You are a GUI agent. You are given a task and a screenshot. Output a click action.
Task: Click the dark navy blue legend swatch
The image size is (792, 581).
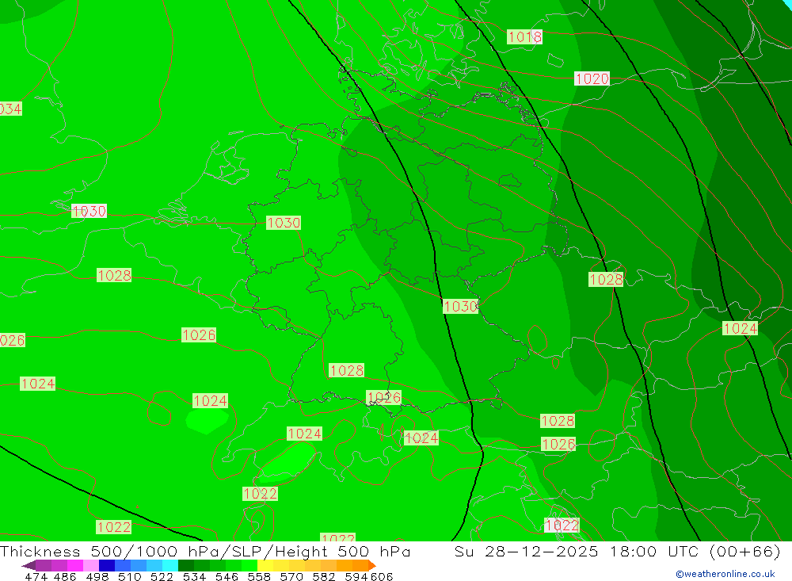coord(107,565)
